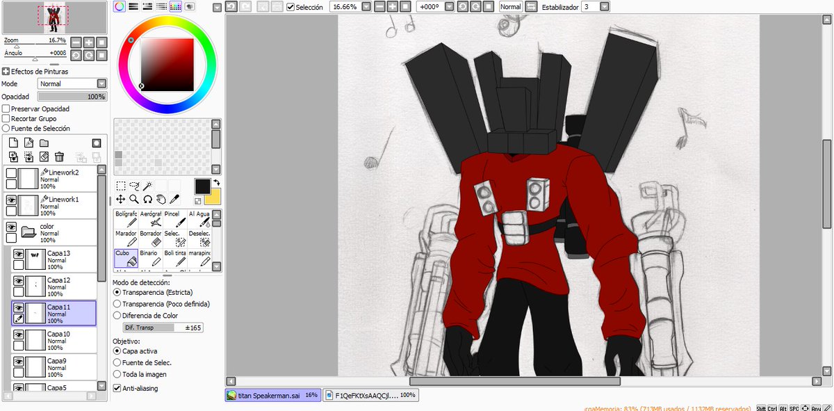The width and height of the screenshot is (834, 411).
Task: Select the Pincel brush tool
Action: (176, 219)
